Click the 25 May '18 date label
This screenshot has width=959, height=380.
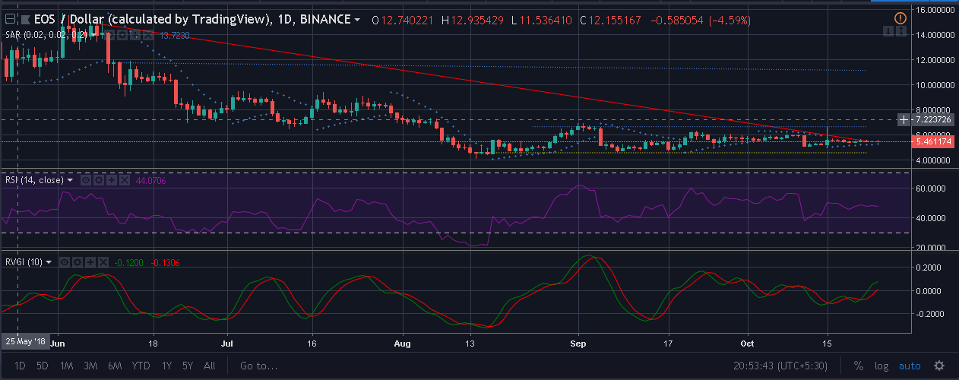pyautogui.click(x=24, y=342)
